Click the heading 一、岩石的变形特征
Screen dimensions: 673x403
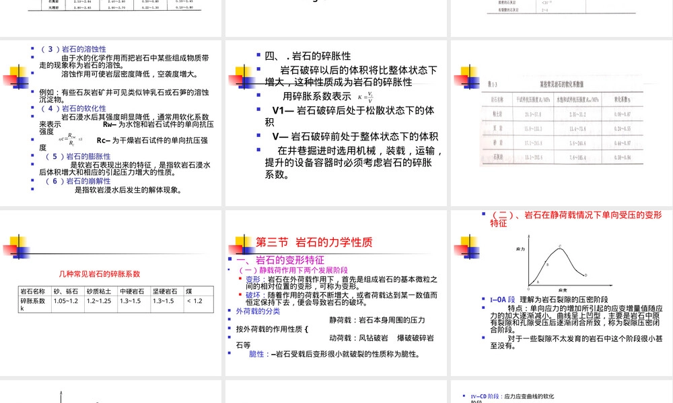[x=280, y=260]
